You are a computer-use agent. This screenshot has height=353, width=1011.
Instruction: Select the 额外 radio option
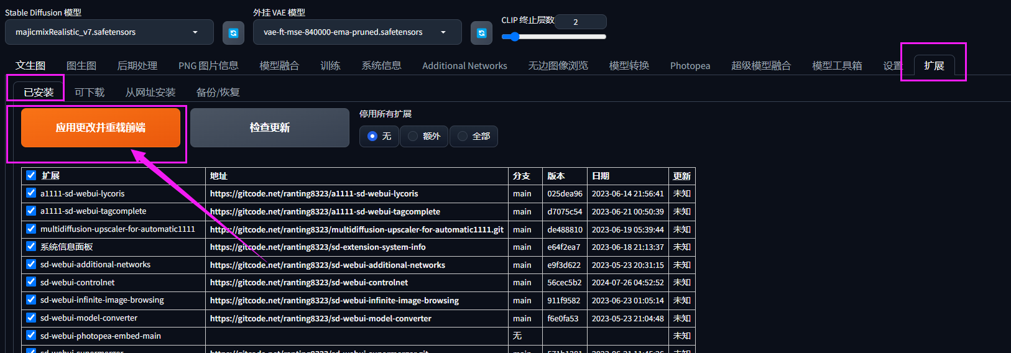tap(424, 136)
